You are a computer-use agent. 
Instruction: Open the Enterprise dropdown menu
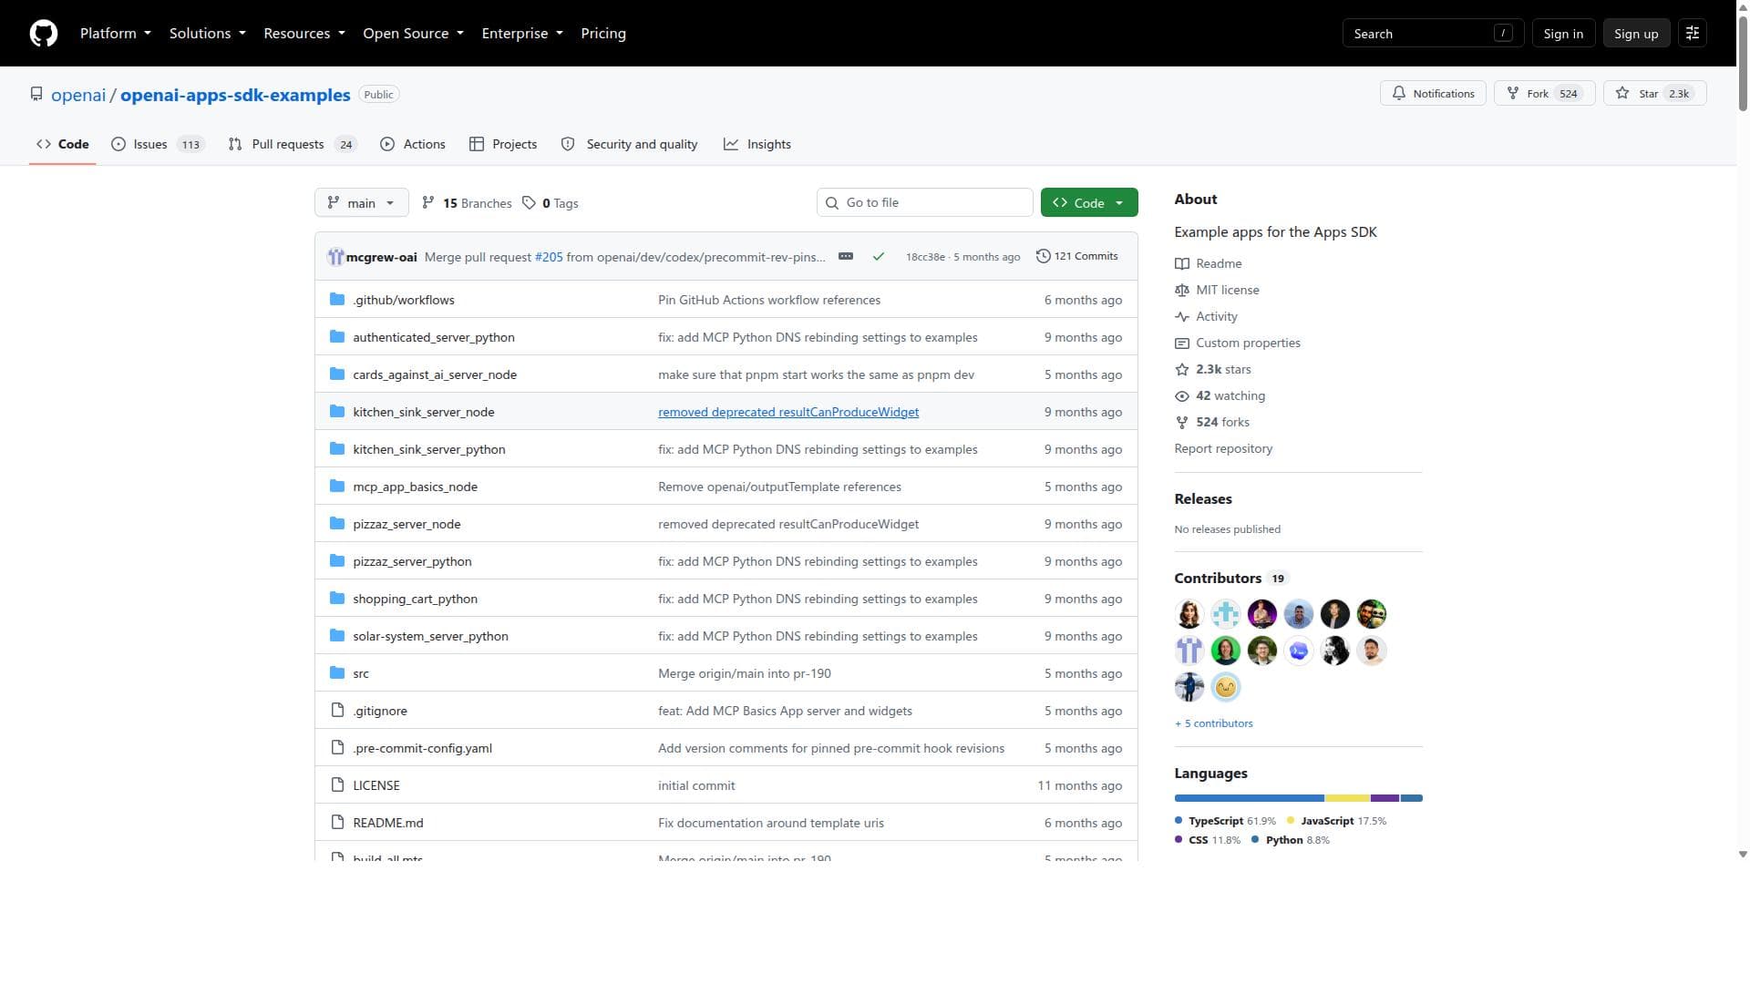pyautogui.click(x=522, y=34)
